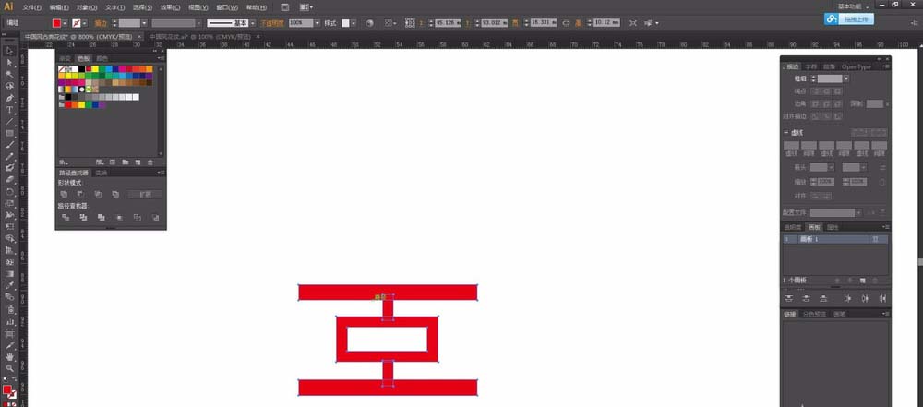This screenshot has width=923, height=407.
Task: Open the arrange documents dropdown in menu bar
Action: click(x=306, y=7)
